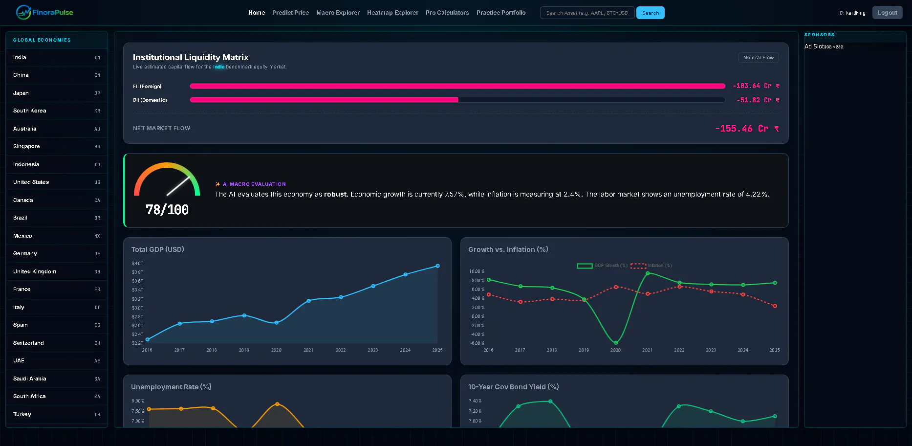
Task: Open Macro Explorer from the navigation
Action: point(338,13)
